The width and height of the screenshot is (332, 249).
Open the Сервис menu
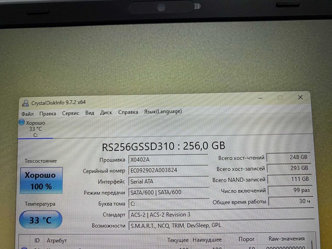click(x=70, y=113)
